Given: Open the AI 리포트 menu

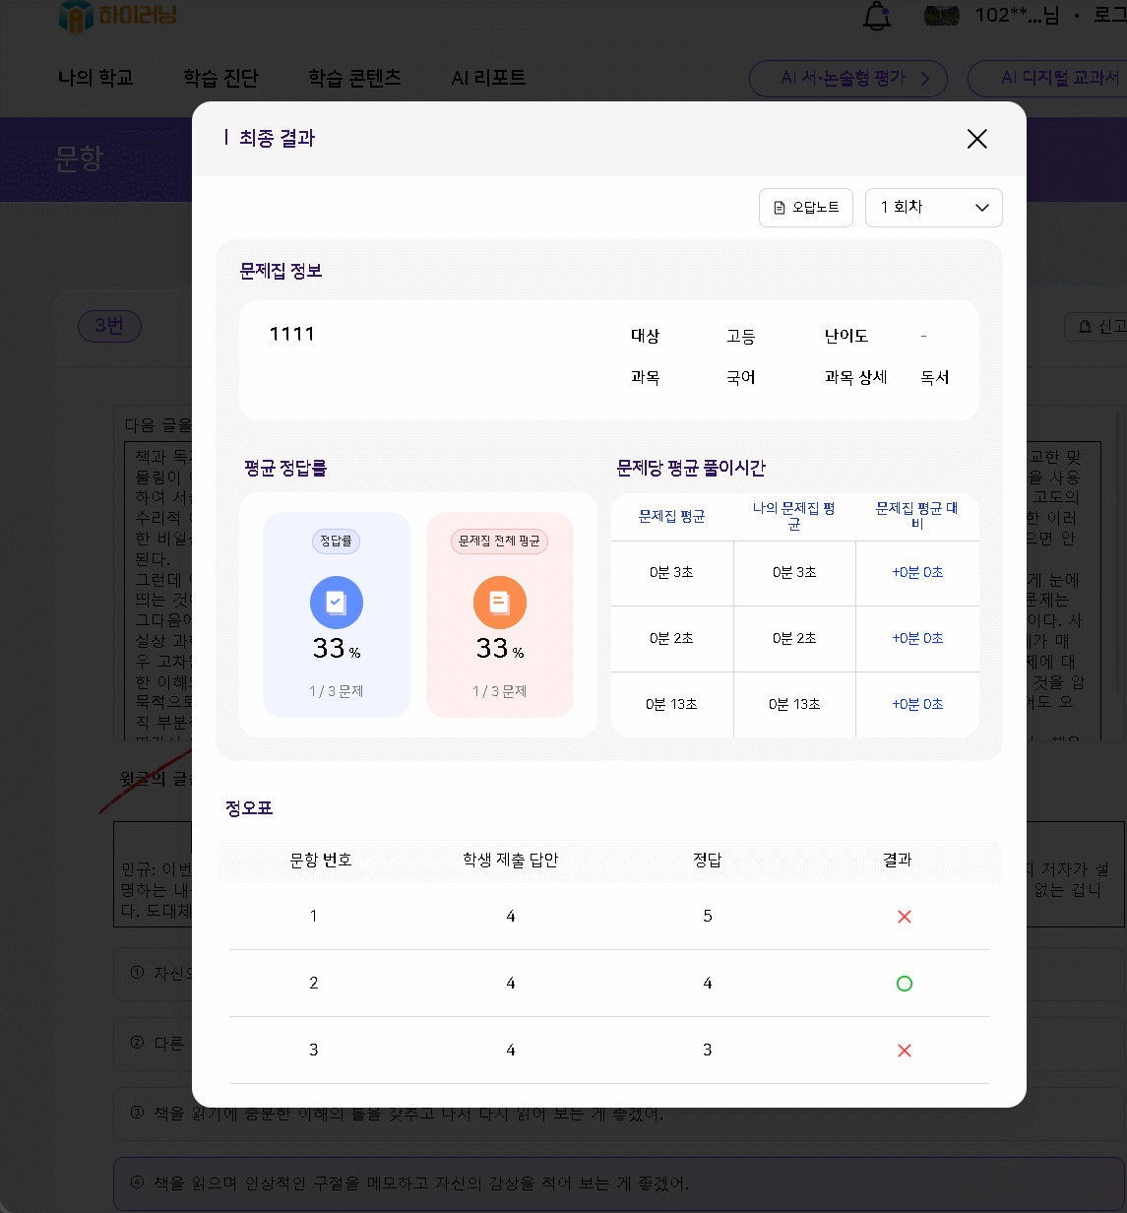Looking at the screenshot, I should click(x=488, y=78).
